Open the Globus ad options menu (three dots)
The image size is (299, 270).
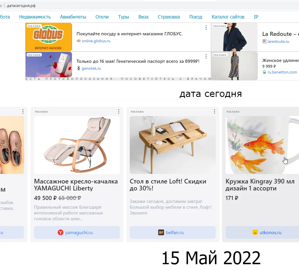click(206, 27)
